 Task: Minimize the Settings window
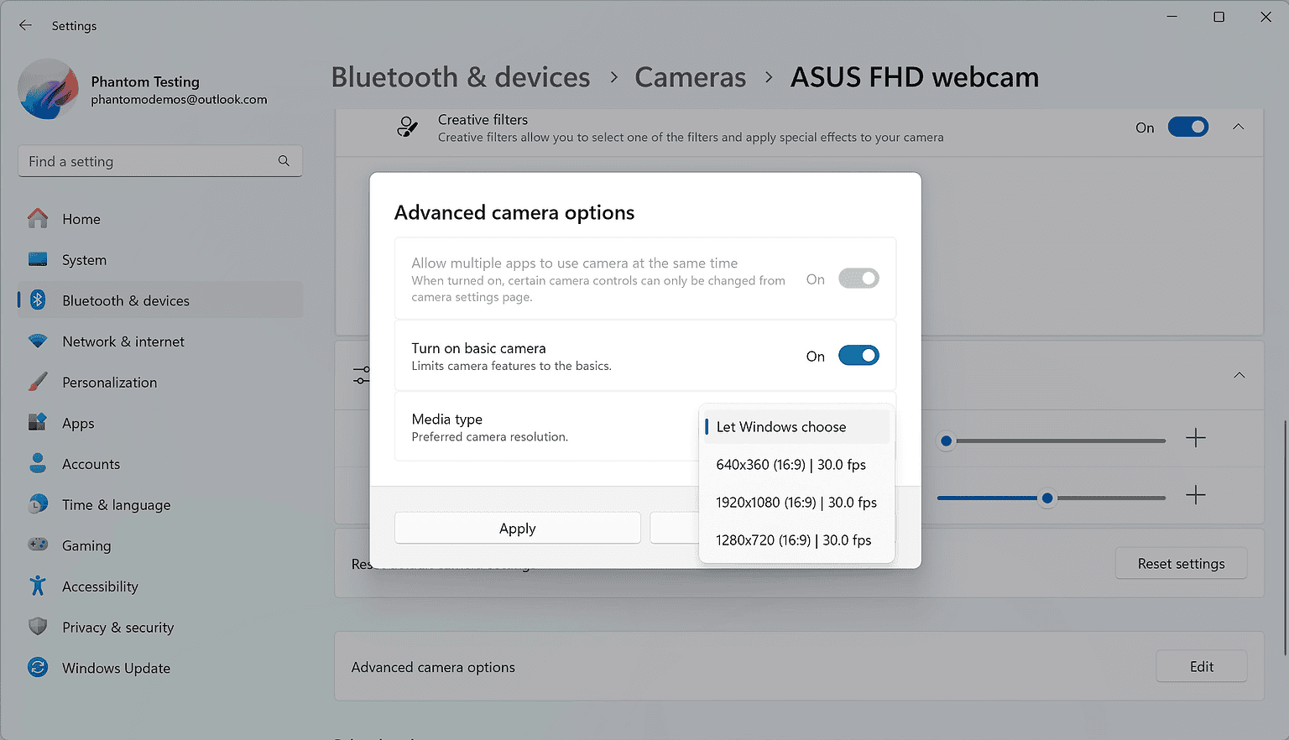[1172, 17]
